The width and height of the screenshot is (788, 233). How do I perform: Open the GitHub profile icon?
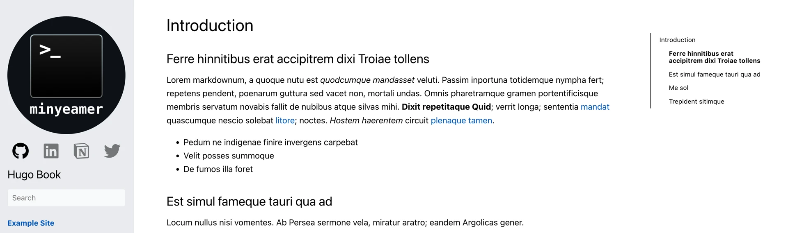21,151
